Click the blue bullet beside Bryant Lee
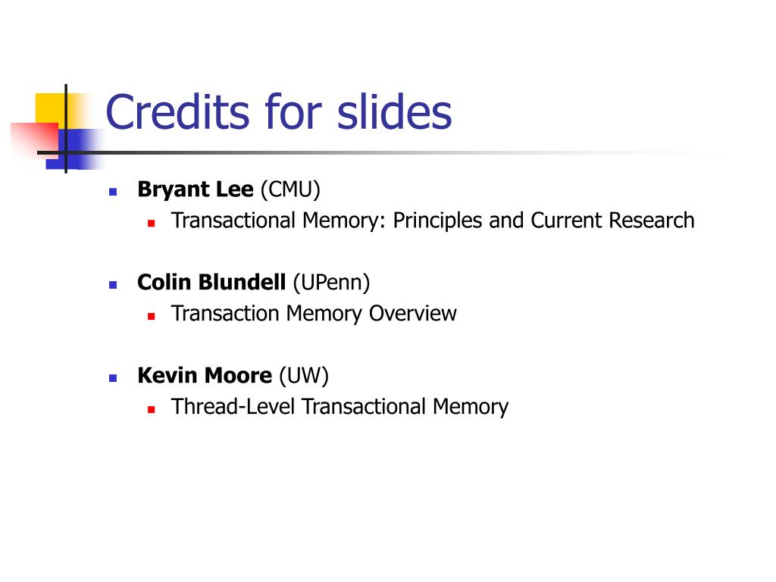 click(113, 192)
